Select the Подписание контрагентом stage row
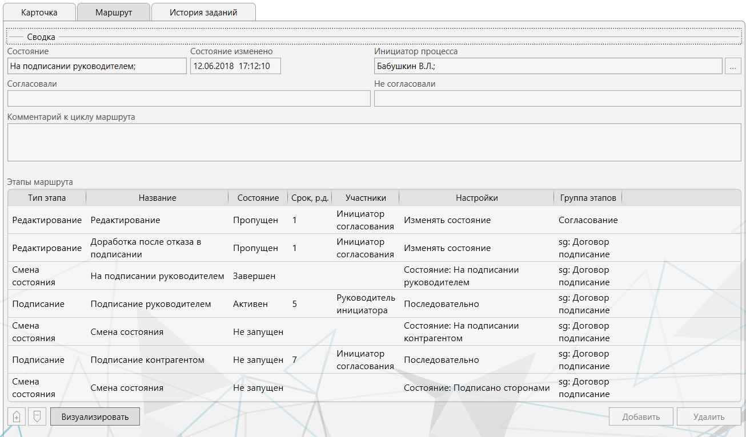 pyautogui.click(x=147, y=360)
